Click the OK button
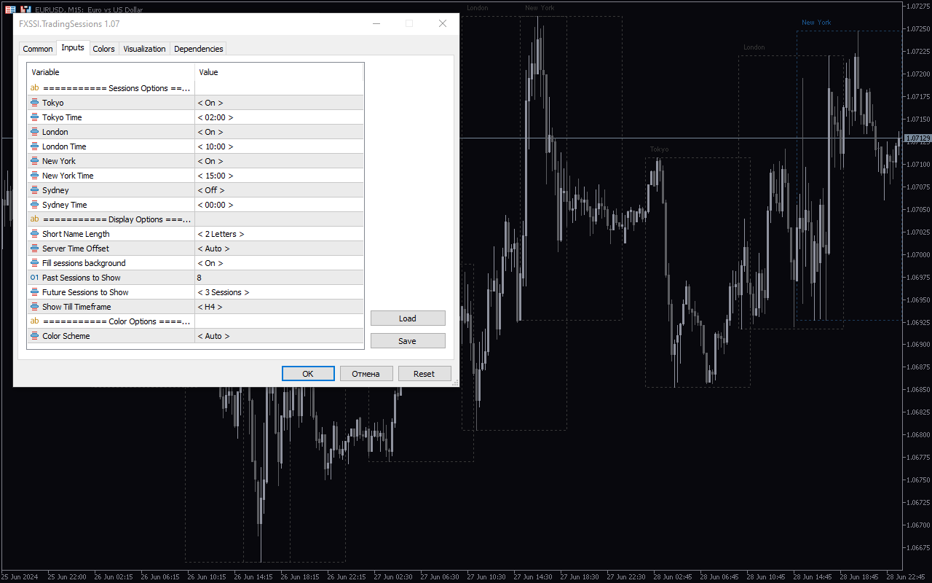This screenshot has width=932, height=583. [308, 374]
